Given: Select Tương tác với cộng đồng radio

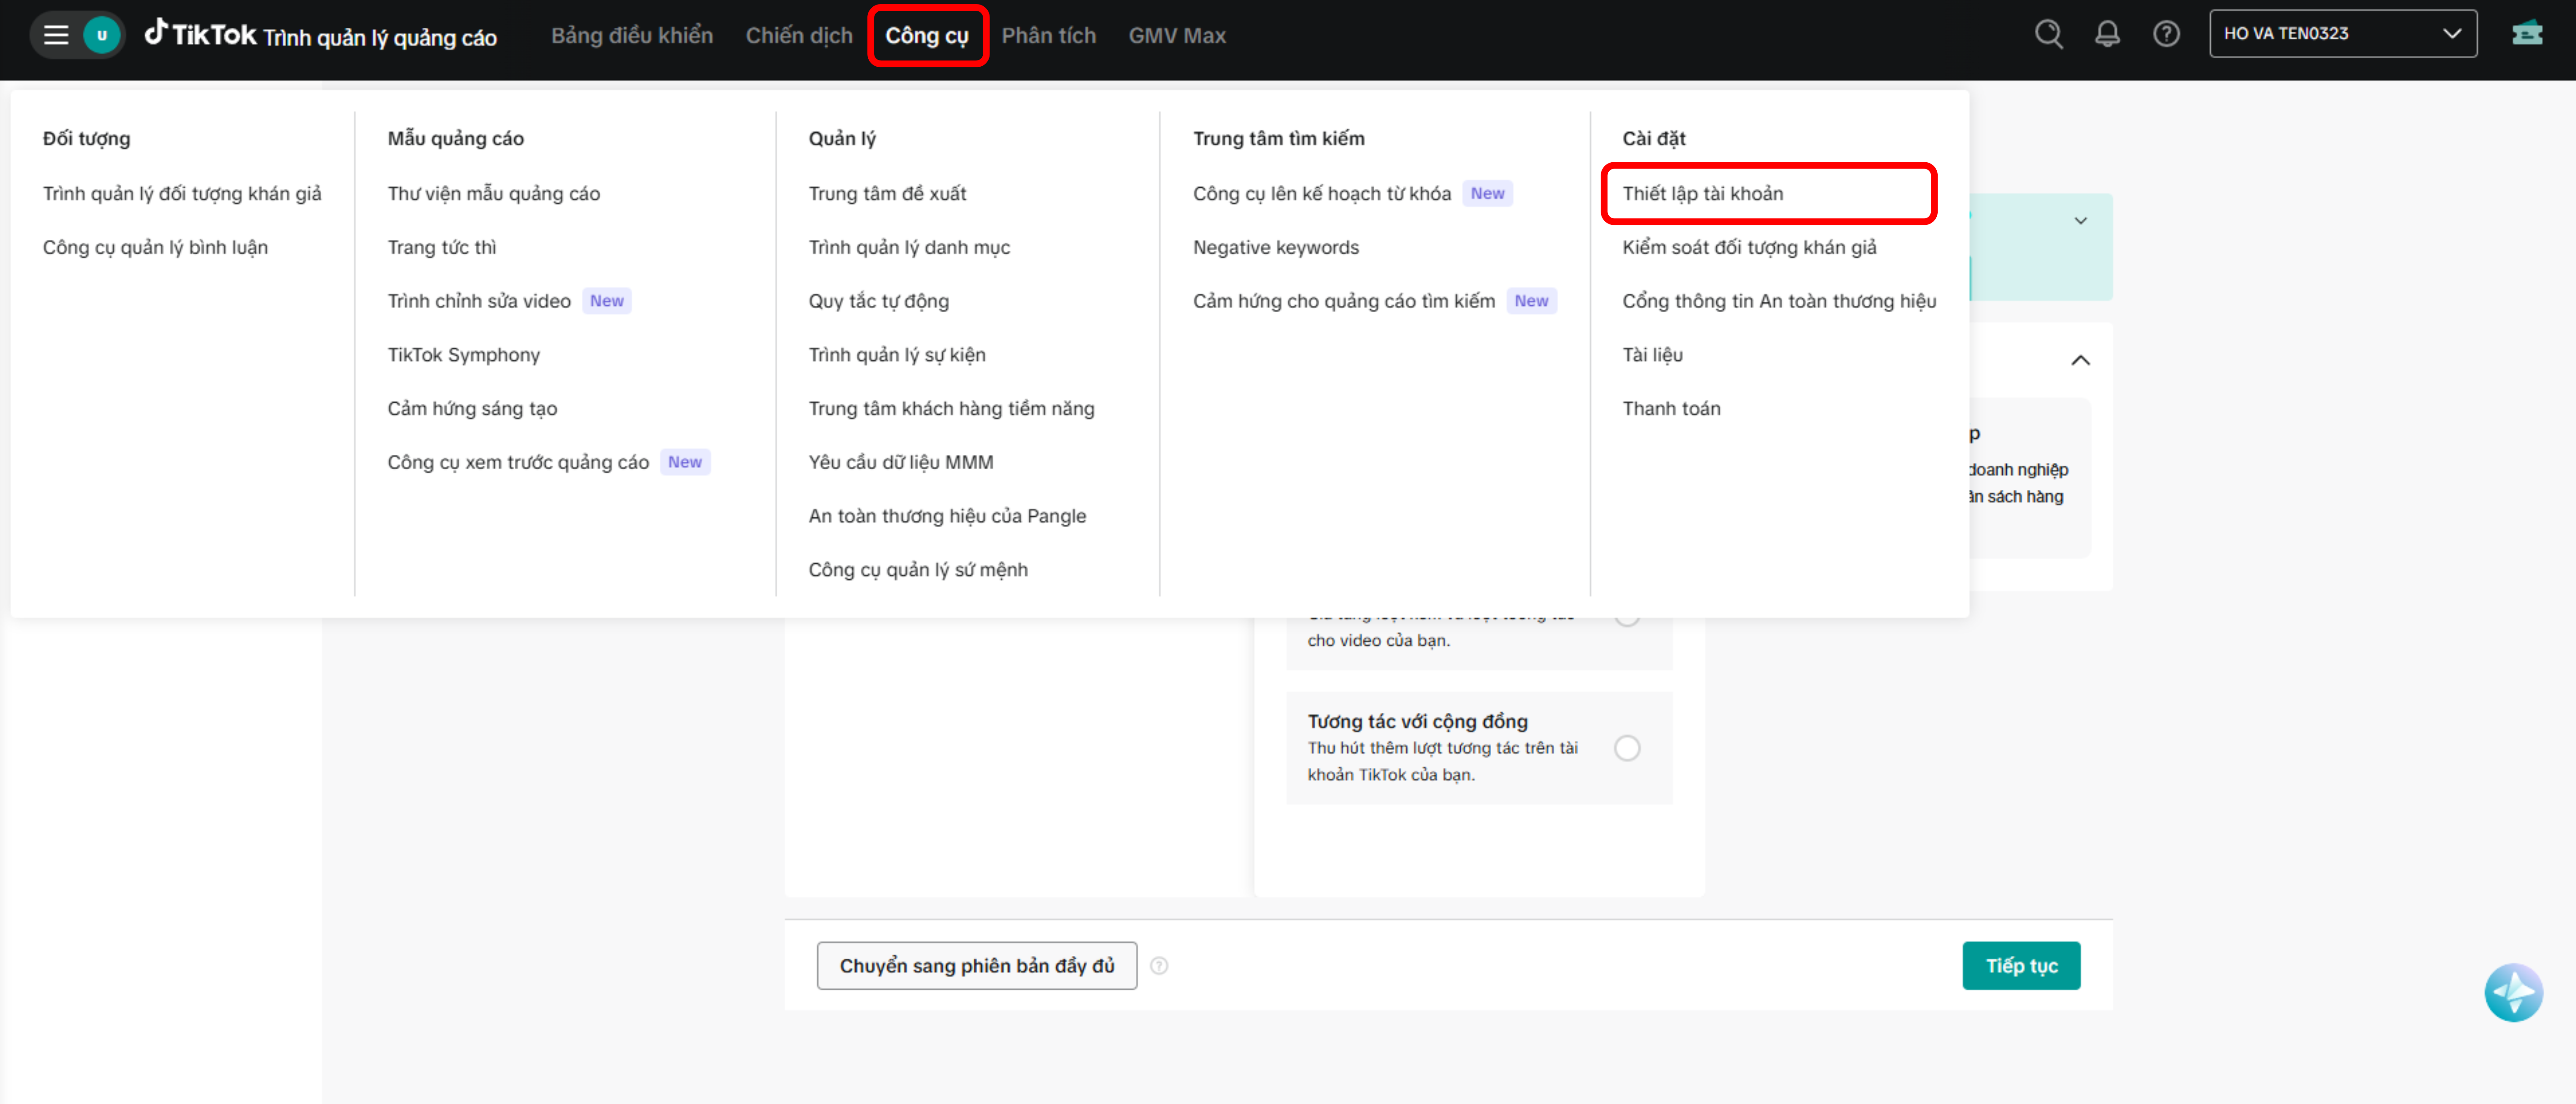Looking at the screenshot, I should click(1627, 748).
